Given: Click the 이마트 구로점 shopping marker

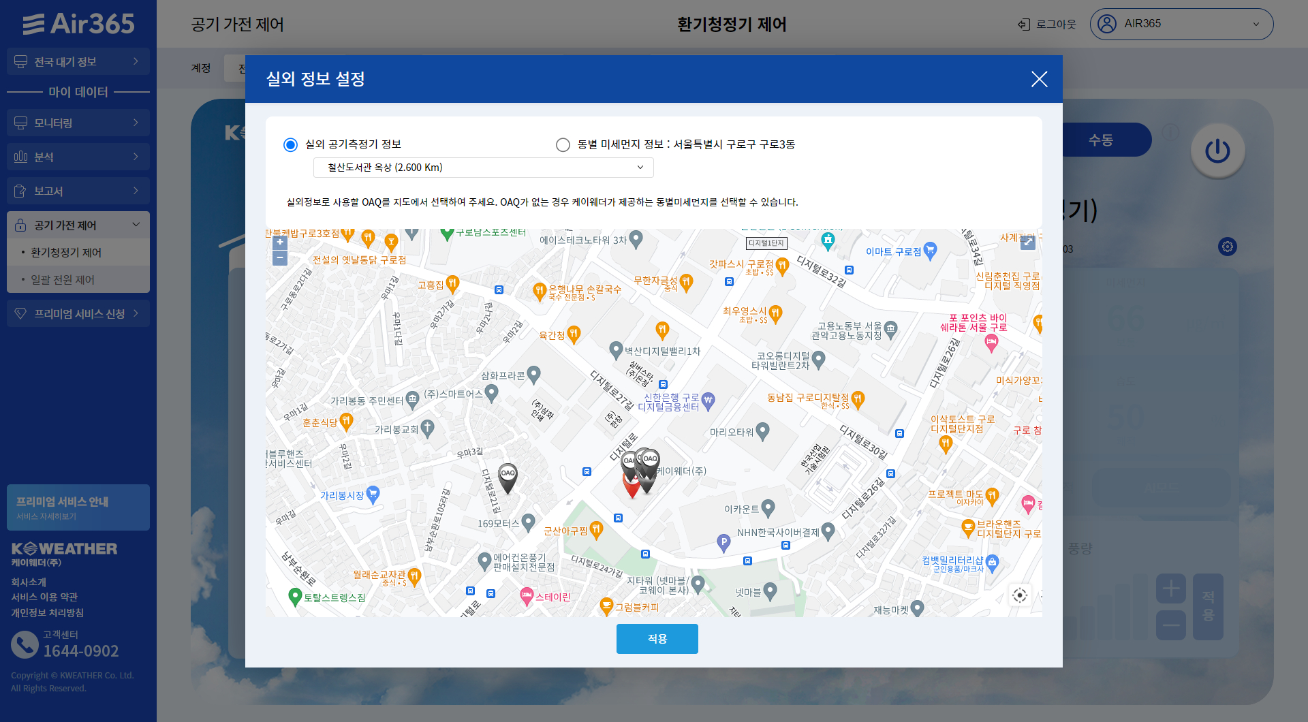Looking at the screenshot, I should (930, 251).
